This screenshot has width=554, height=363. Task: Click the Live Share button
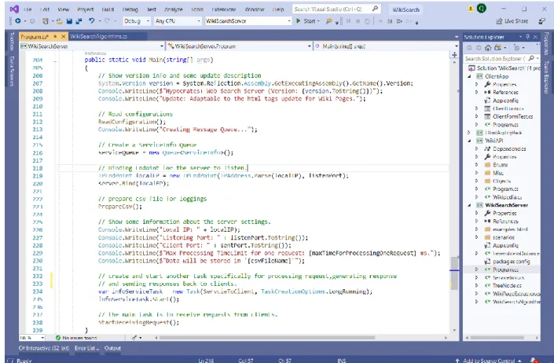pos(512,21)
